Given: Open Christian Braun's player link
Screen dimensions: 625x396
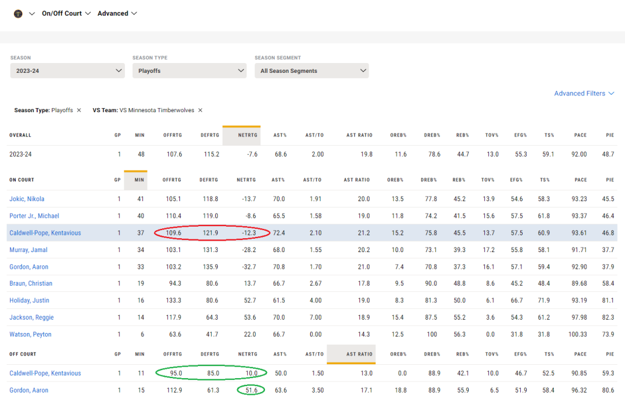Looking at the screenshot, I should tap(31, 283).
